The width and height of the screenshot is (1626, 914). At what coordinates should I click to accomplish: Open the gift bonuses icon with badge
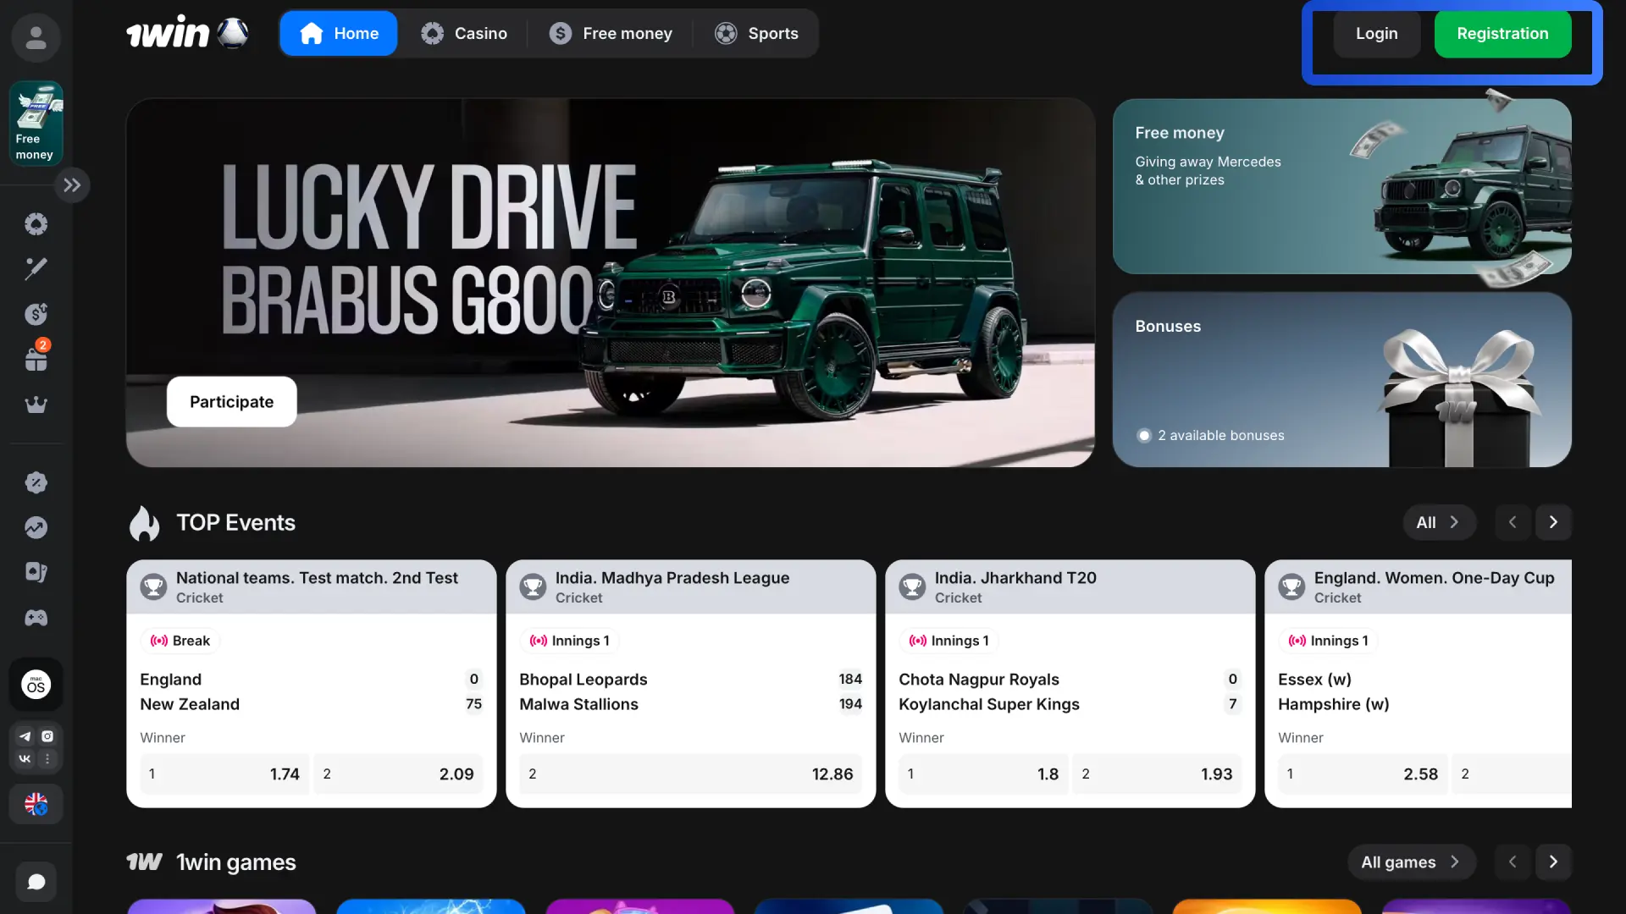coord(36,356)
